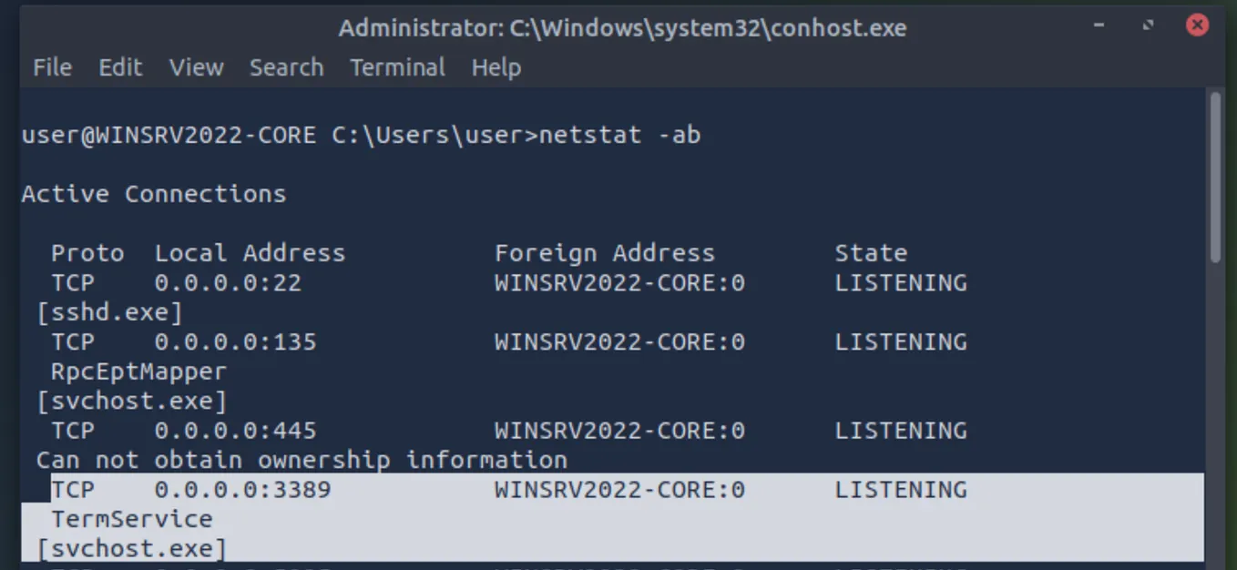This screenshot has height=570, width=1237.
Task: Open the Terminal menu
Action: click(397, 66)
